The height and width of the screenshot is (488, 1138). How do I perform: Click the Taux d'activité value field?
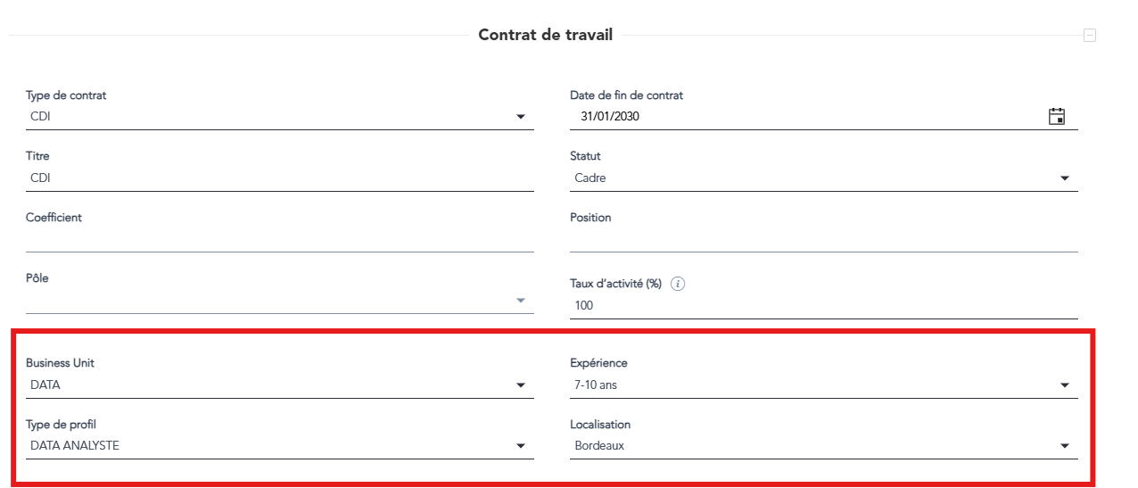coord(823,306)
